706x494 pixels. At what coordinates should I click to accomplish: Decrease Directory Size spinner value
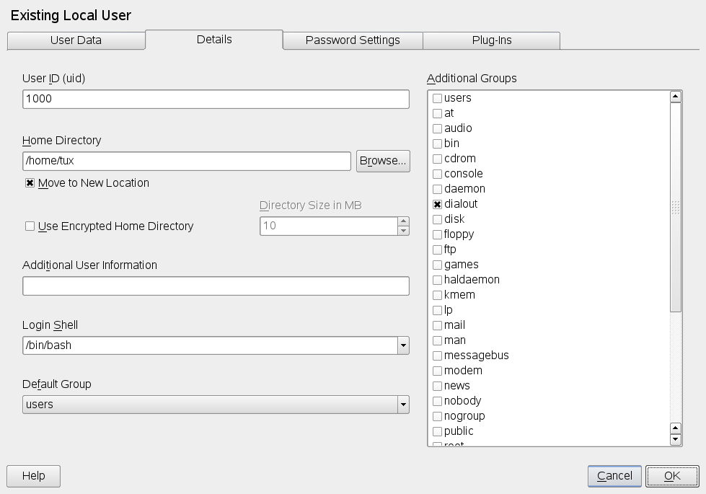403,231
